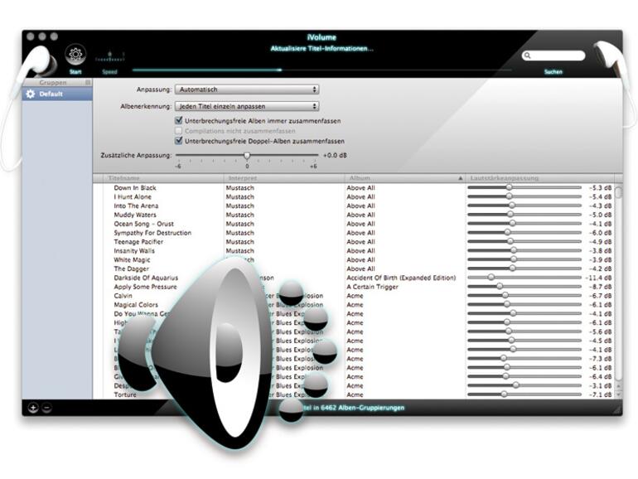Viewport: 638px width, 479px height.
Task: Click the track list vertical scrollbar
Action: coord(618,283)
